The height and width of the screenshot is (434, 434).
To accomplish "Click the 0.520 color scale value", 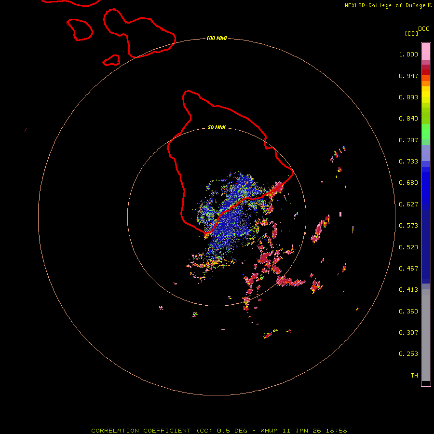I will (408, 247).
